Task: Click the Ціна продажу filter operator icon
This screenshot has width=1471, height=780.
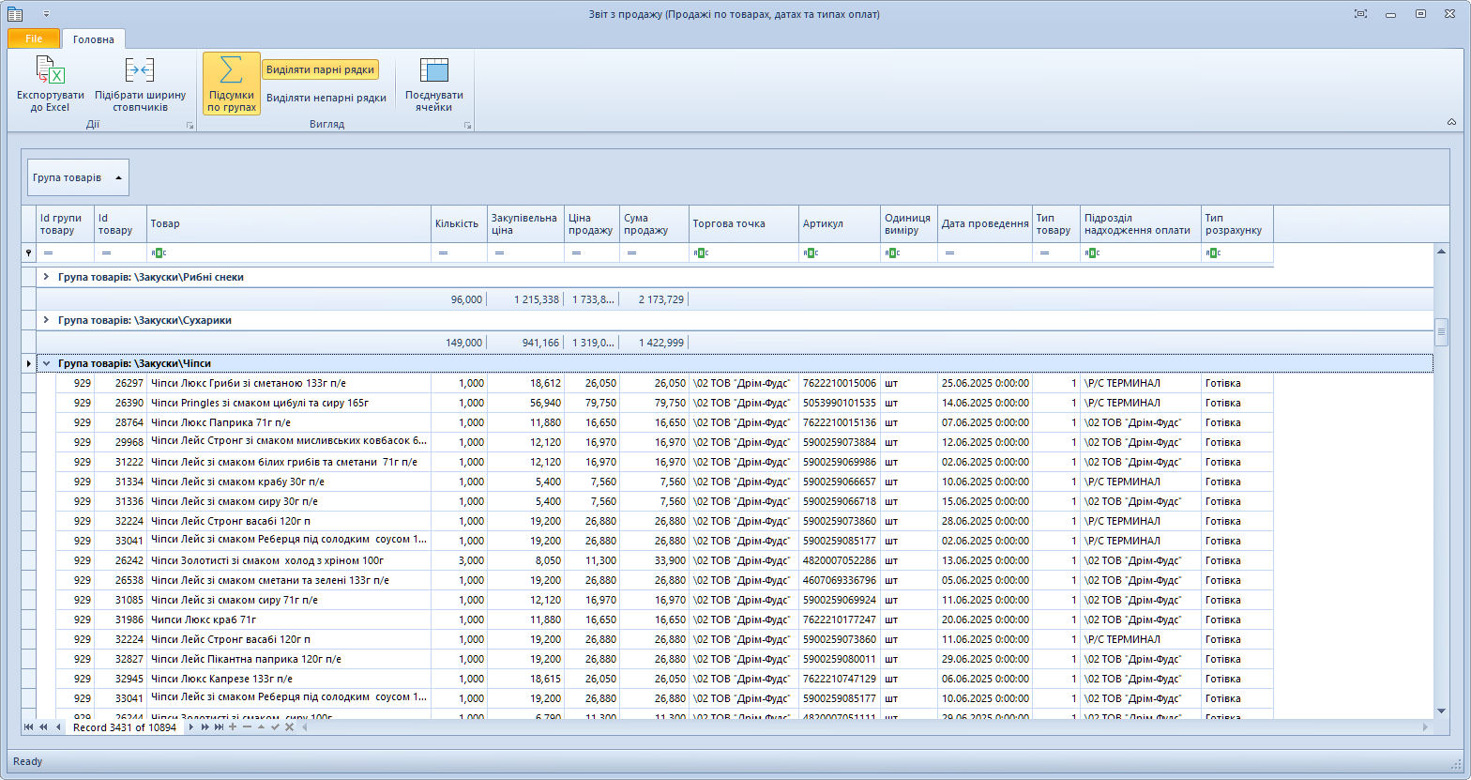Action: [x=576, y=253]
